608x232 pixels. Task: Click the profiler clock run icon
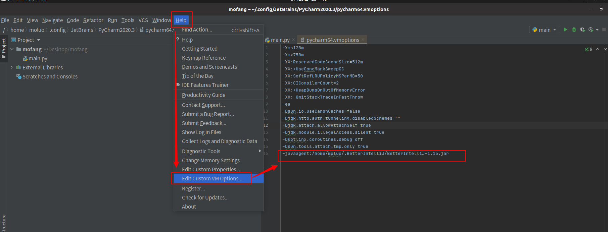[591, 30]
